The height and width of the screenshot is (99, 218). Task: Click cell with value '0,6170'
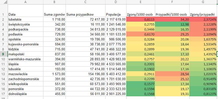point(141,34)
